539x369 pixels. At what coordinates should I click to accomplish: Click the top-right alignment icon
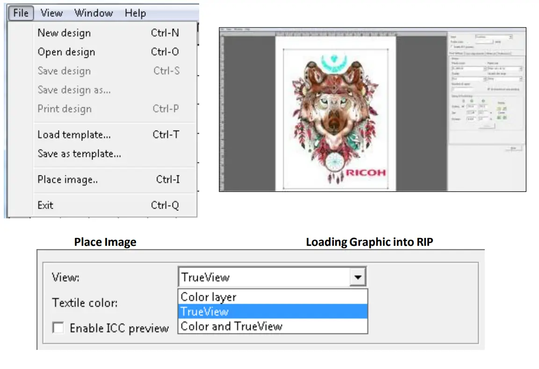pyautogui.click(x=505, y=108)
